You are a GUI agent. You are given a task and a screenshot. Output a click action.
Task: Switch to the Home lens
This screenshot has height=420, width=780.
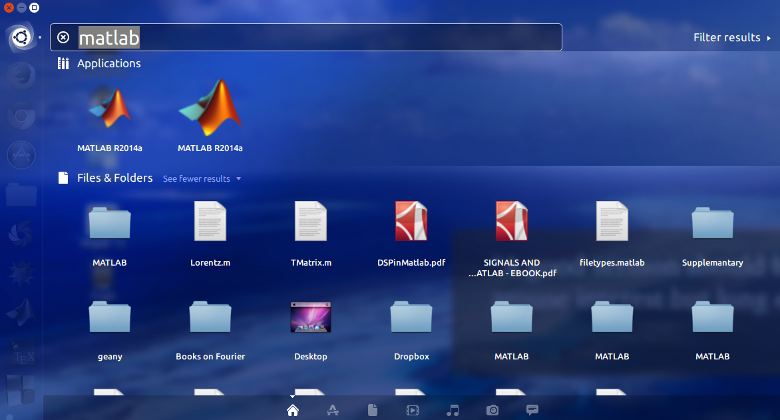[x=293, y=410]
